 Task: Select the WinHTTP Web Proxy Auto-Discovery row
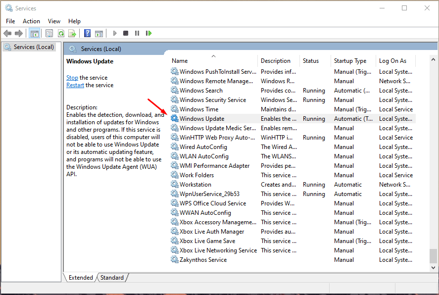293,138
